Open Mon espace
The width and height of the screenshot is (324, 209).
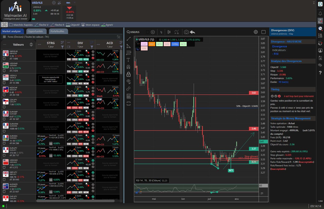[x=90, y=25]
